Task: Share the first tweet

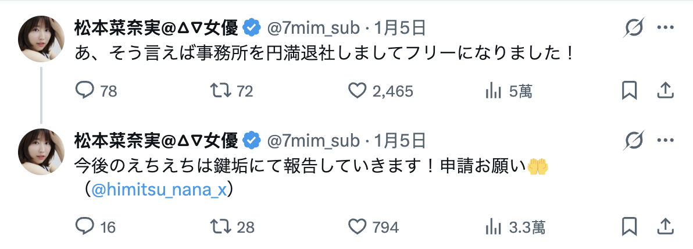Action: [665, 91]
